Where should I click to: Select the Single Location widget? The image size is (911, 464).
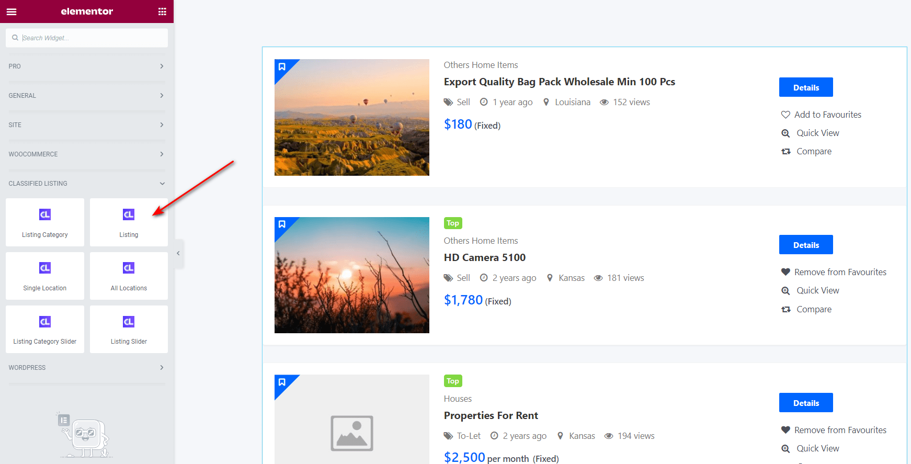coord(45,276)
